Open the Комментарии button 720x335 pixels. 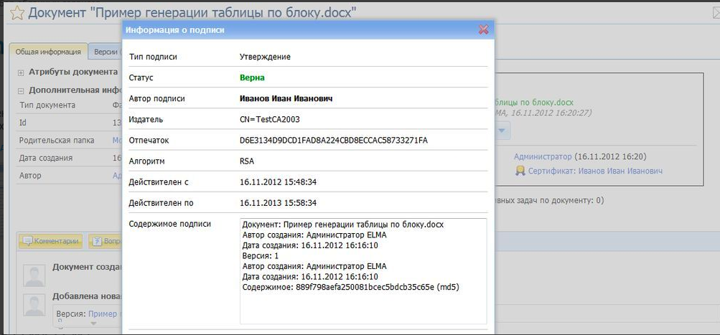pyautogui.click(x=50, y=241)
